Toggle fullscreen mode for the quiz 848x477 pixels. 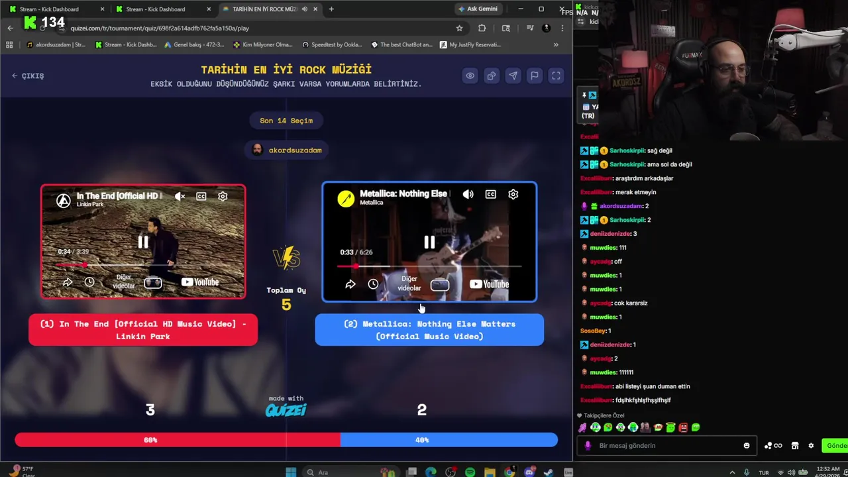pyautogui.click(x=556, y=76)
